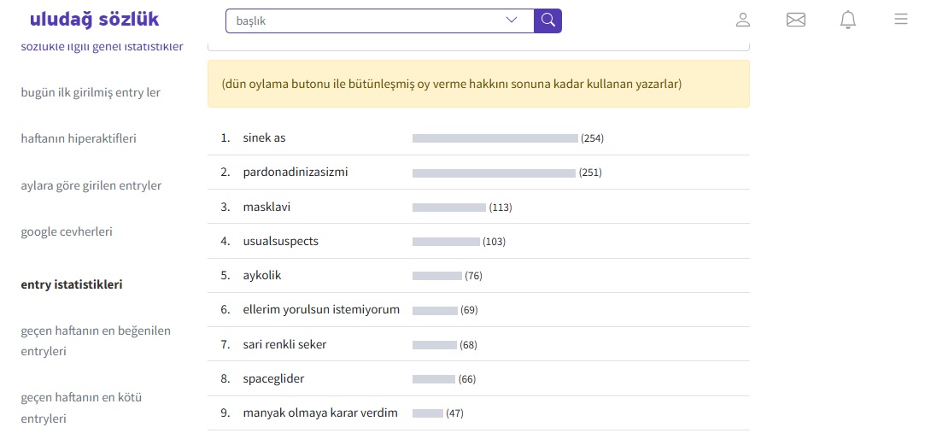Viewport: 925px width, 439px height.
Task: Open the hamburger menu icon
Action: pos(901,19)
